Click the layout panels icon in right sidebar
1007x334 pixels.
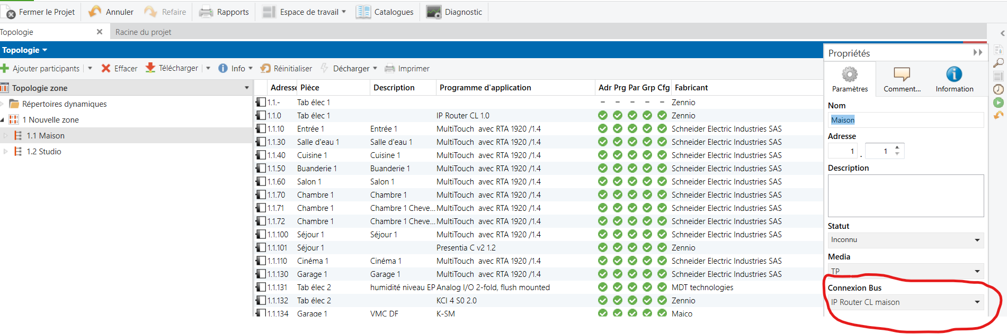click(x=999, y=76)
